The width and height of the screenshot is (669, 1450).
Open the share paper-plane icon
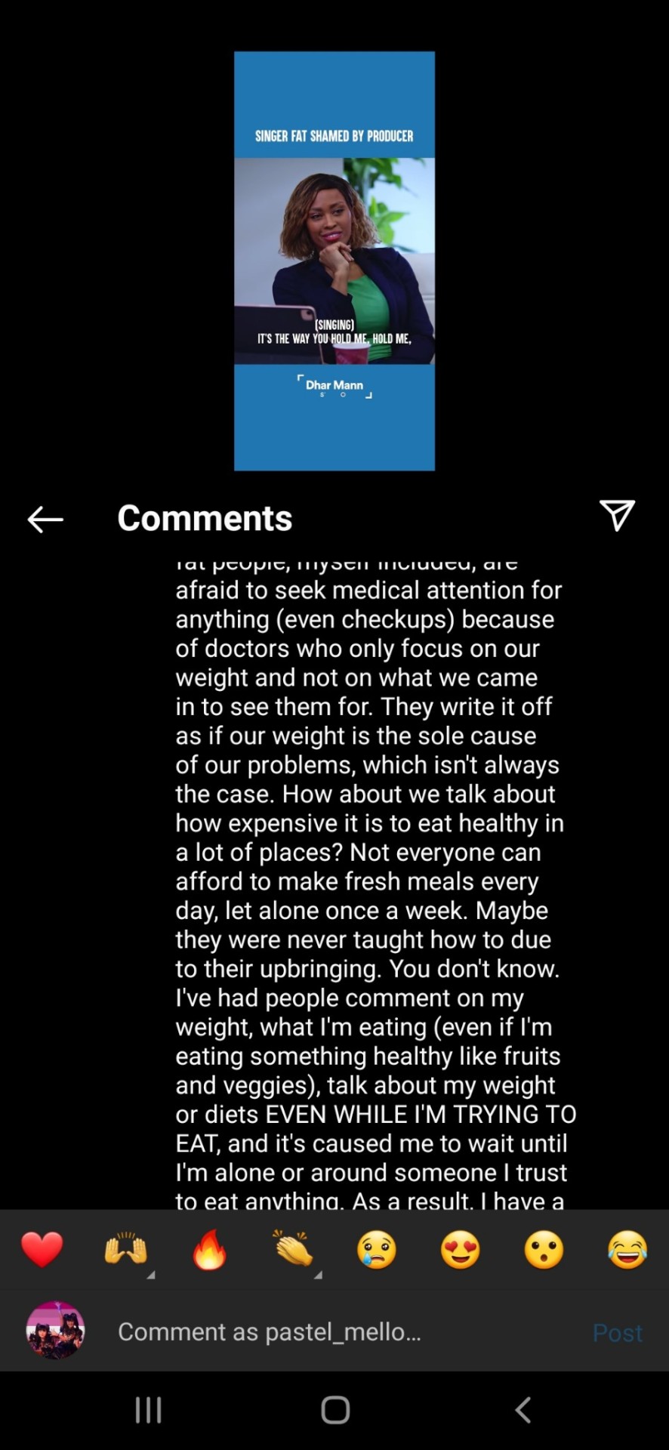[617, 516]
